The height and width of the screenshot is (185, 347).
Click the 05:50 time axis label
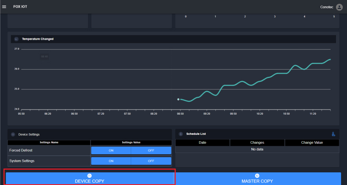point(21,114)
